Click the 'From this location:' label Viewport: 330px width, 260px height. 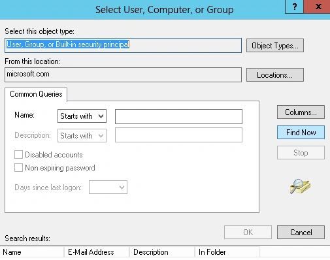pyautogui.click(x=32, y=61)
